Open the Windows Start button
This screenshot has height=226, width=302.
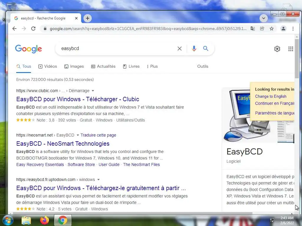pos(7,220)
